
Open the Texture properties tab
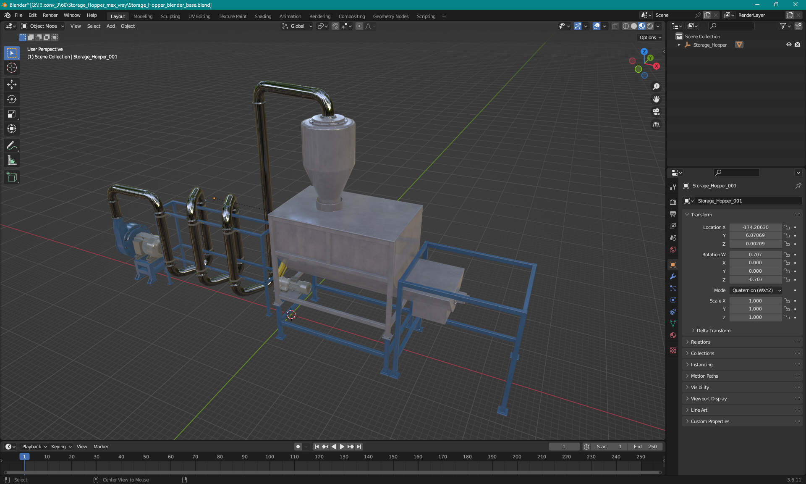pos(673,350)
